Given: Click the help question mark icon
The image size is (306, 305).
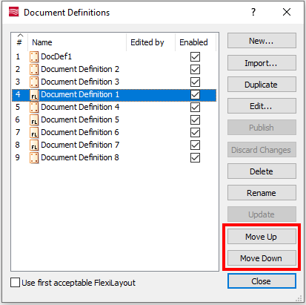Looking at the screenshot, I should (253, 12).
